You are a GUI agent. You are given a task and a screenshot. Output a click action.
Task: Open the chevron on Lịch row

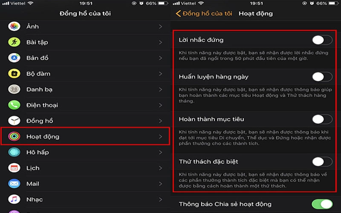pos(161,168)
